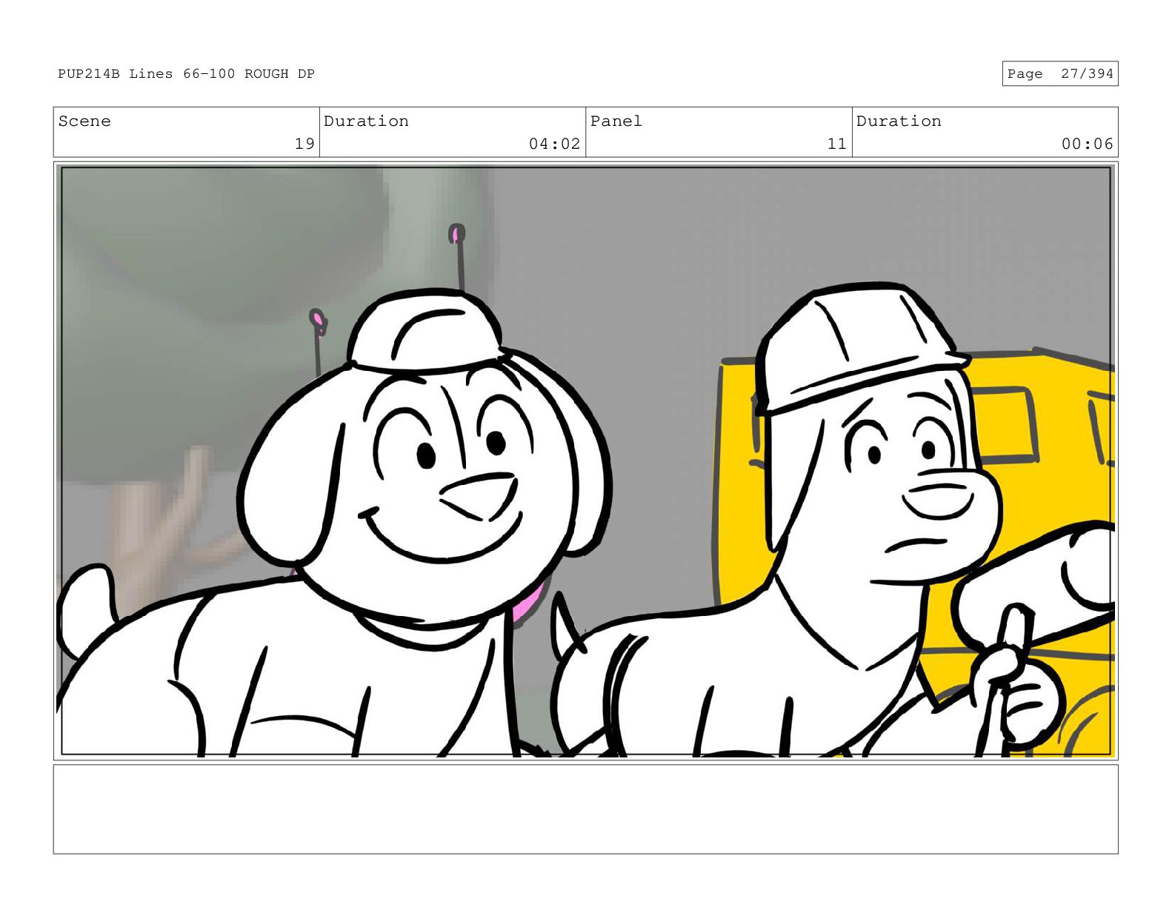Click the storyboard panel drawing of two dogs
The width and height of the screenshot is (1172, 907).
[585, 461]
